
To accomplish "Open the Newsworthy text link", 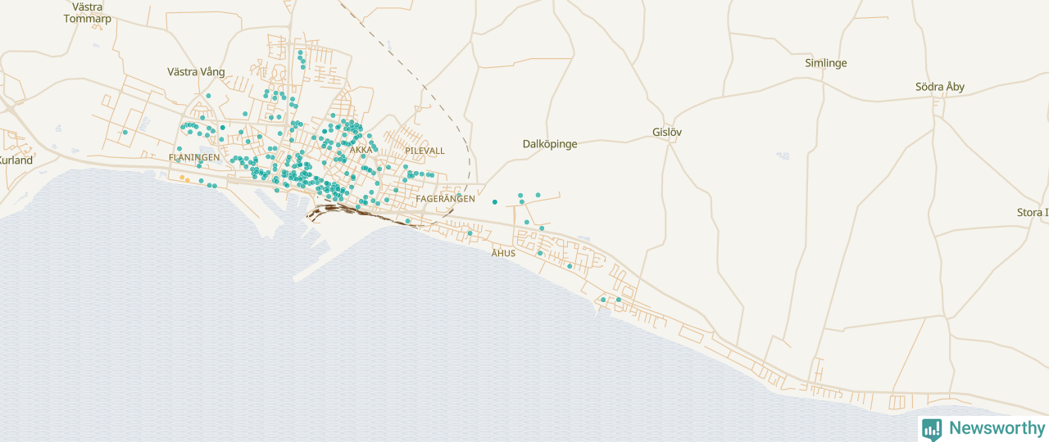I will (997, 428).
